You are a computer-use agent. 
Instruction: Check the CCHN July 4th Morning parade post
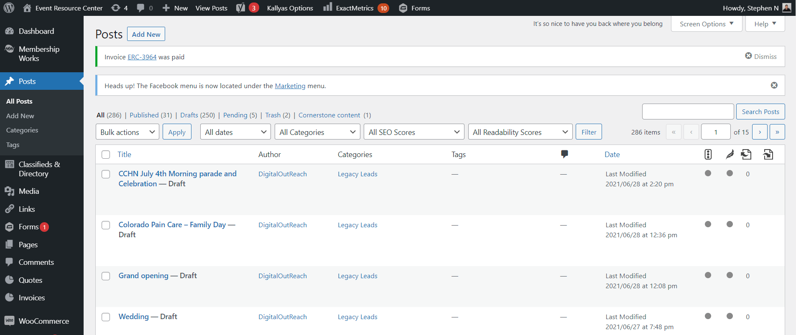106,174
